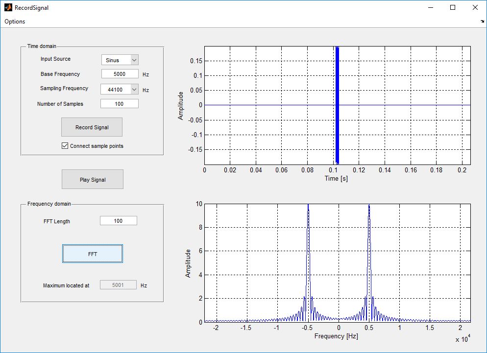Click the Frequency [Hz] axis label
487x353 pixels.
pos(336,336)
